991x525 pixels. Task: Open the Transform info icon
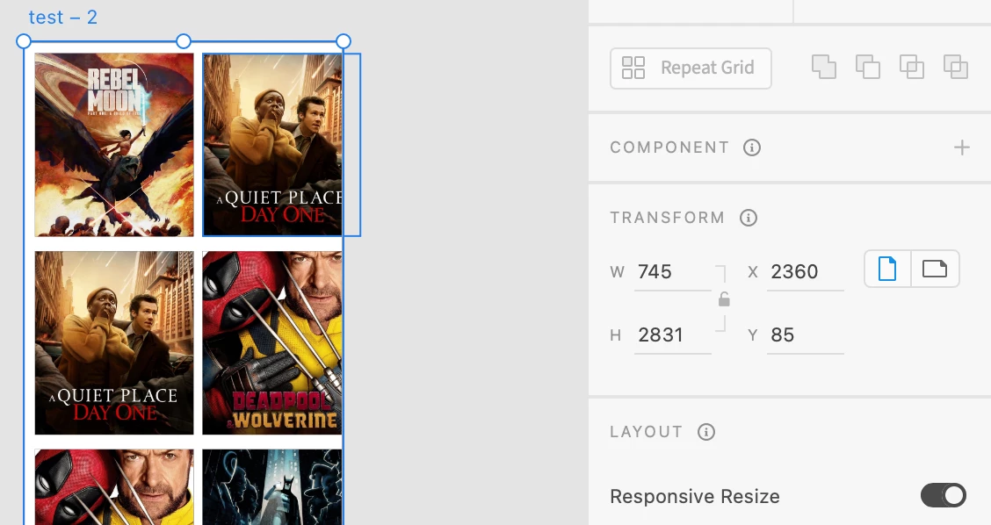click(x=749, y=218)
